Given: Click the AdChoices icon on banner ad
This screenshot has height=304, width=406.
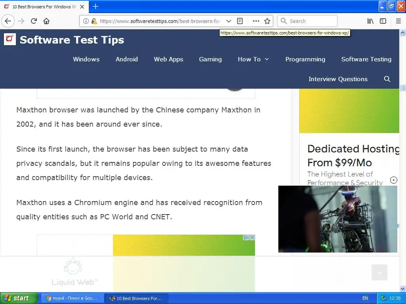Looking at the screenshot, I should (246, 237).
